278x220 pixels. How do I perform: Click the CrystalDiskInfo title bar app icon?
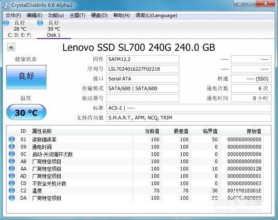6,5
